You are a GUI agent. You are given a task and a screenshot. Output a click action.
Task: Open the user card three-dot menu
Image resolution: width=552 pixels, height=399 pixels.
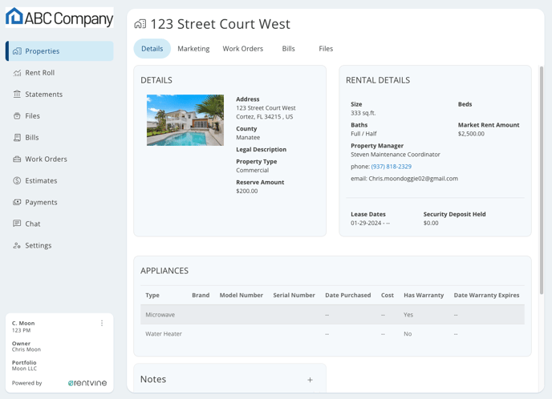tap(102, 324)
